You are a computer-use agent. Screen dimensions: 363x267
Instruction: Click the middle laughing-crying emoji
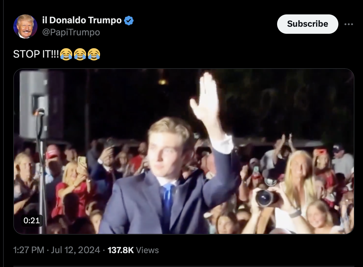tap(80, 54)
